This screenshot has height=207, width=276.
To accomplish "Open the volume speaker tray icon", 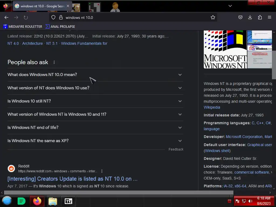I will 250,201.
